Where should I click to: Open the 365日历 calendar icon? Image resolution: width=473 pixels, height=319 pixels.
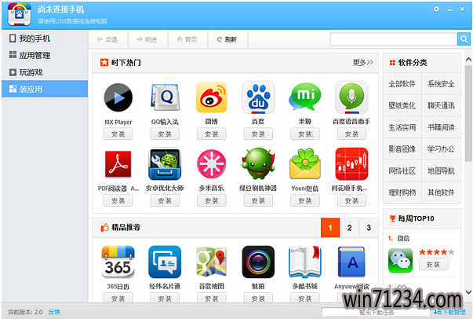click(x=118, y=262)
